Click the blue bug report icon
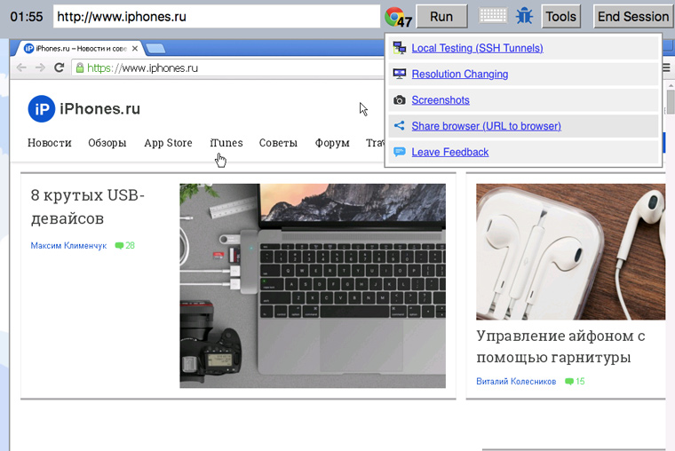Viewport: 675px width, 451px height. coord(524,16)
